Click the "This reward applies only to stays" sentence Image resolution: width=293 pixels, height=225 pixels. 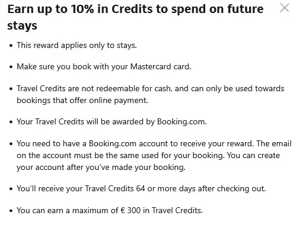(77, 46)
